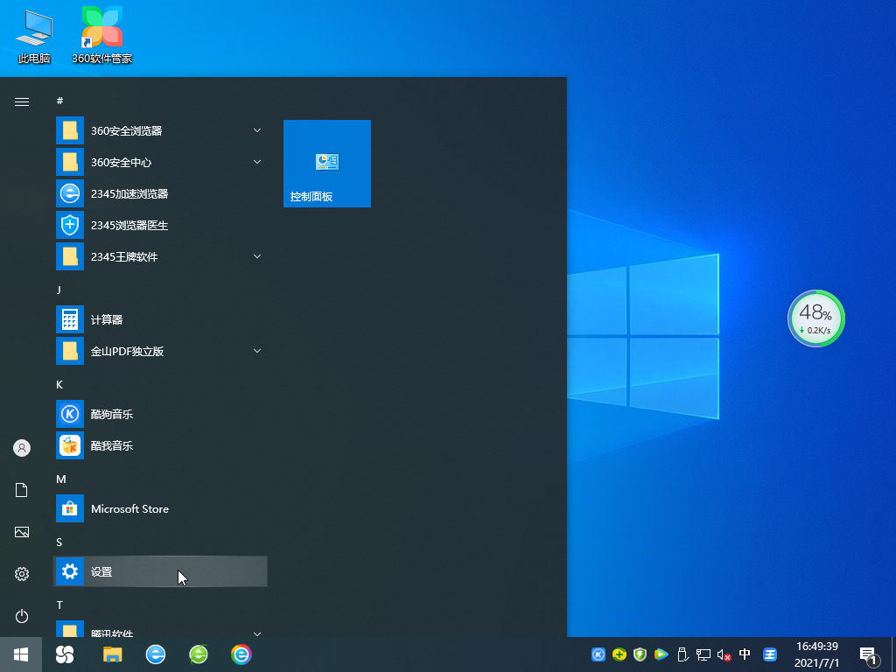Open the 控制面板 pinned tile
This screenshot has width=896, height=672.
point(326,164)
